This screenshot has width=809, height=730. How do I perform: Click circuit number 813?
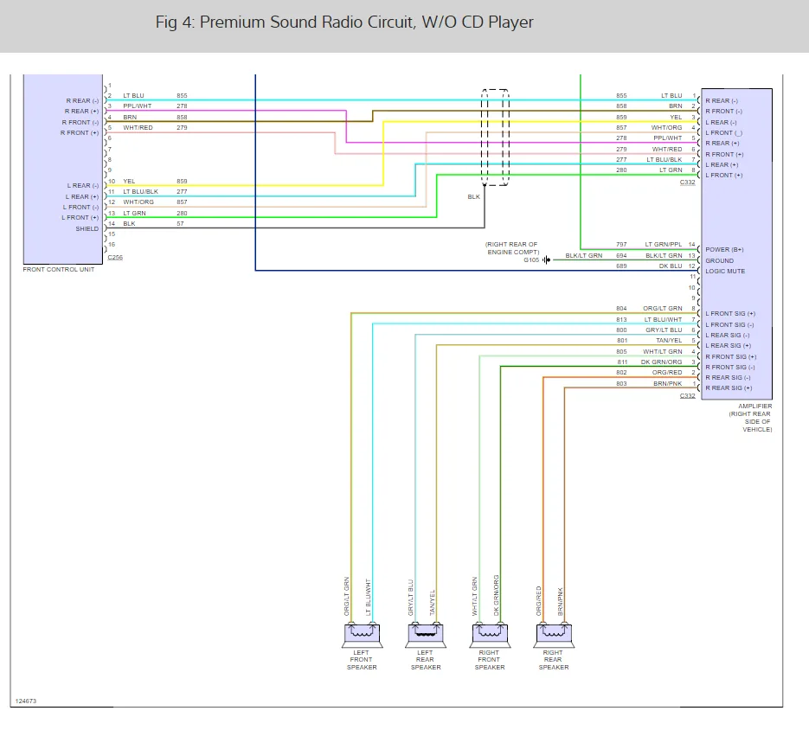coord(621,320)
